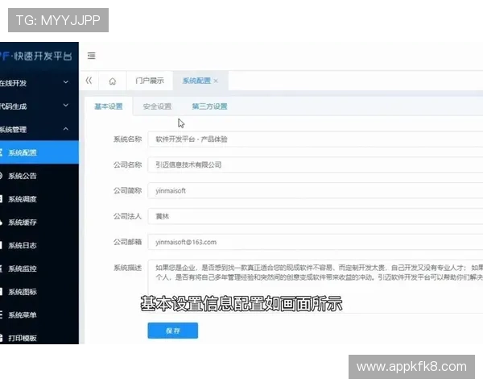This screenshot has width=483, height=387.
Task: Open 系统图标 in the sidebar
Action: coord(39,292)
